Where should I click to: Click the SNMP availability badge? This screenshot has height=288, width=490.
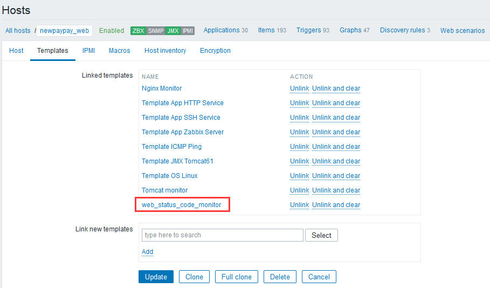click(x=156, y=31)
